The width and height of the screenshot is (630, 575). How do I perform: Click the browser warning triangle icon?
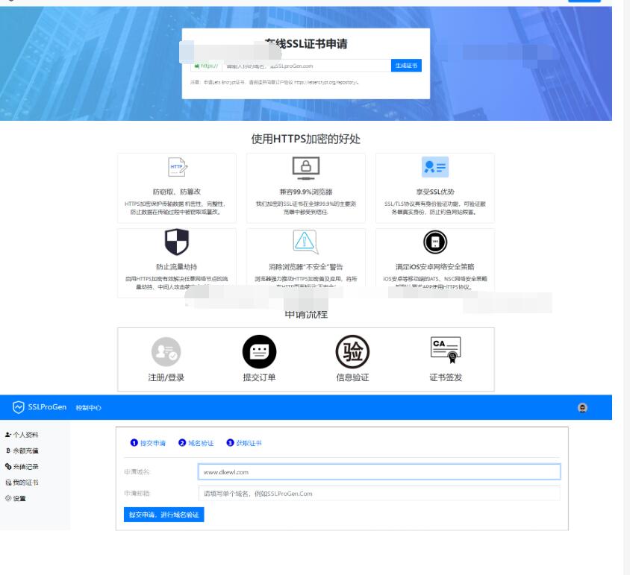[x=306, y=242]
